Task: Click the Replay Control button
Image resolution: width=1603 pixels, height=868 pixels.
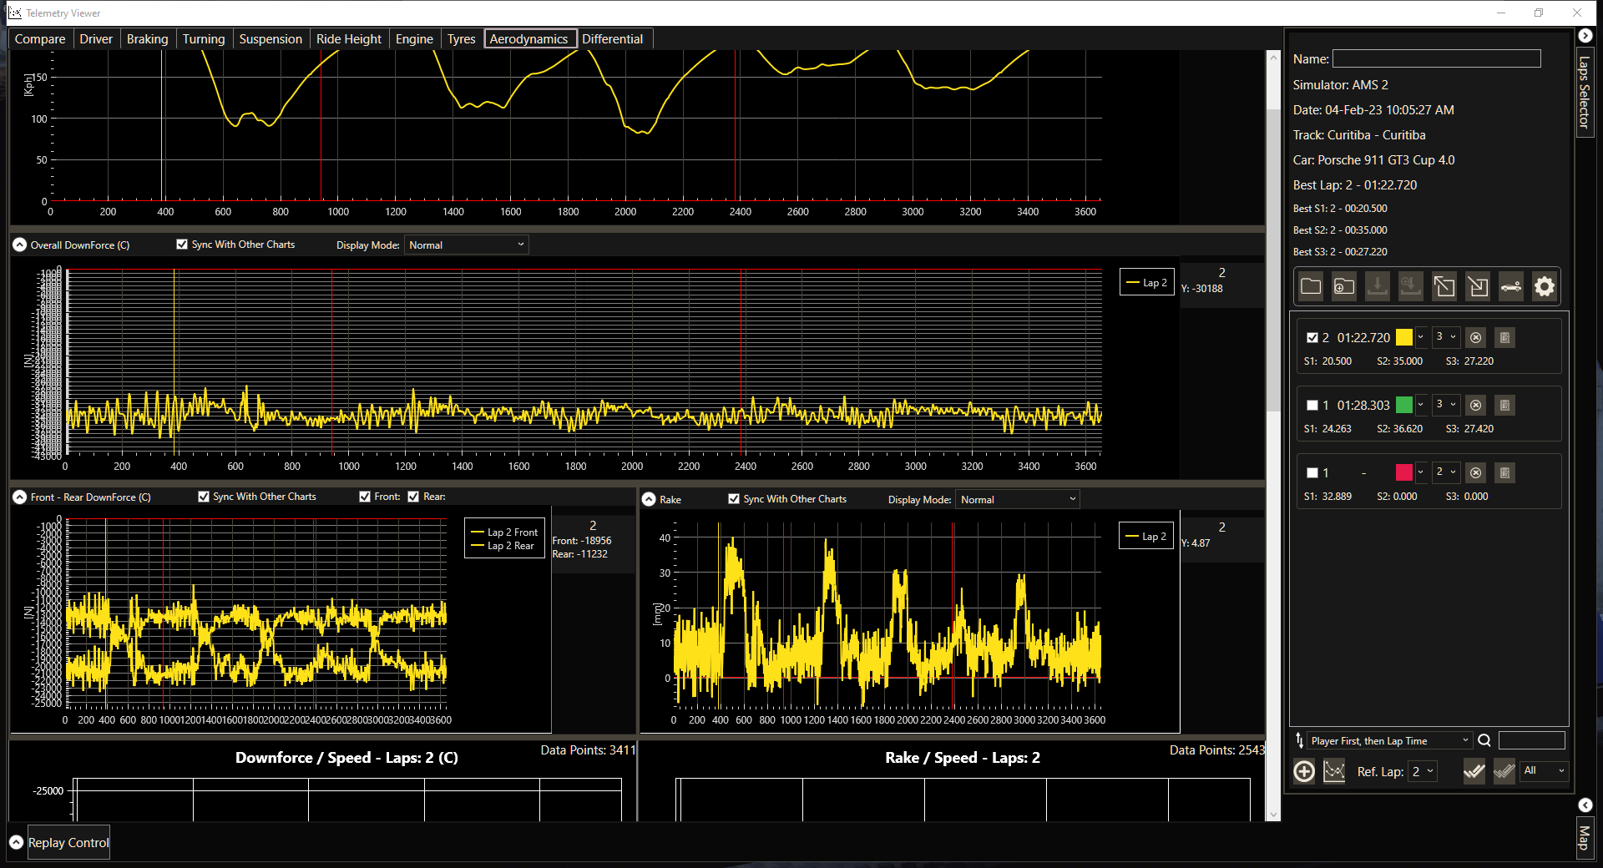Action: click(68, 843)
